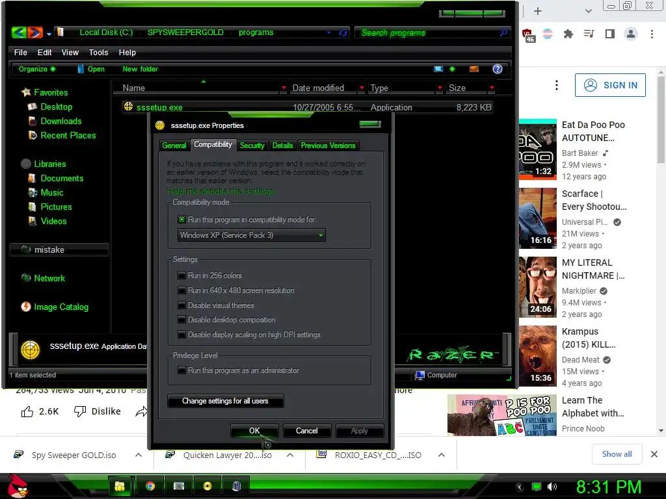Go back with the Explorer back arrow
Screen dimensions: 666x499
(x=19, y=32)
